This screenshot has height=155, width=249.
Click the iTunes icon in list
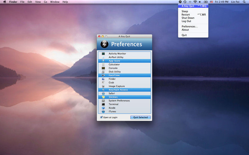click(103, 112)
